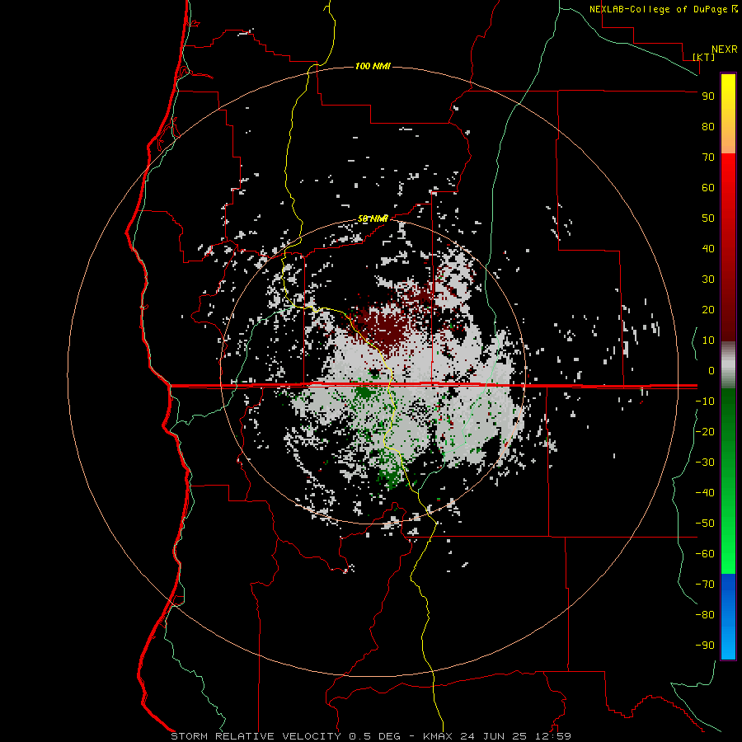
Task: Click the "STORM RELATIVE VELOCITY" caption text
Action: click(x=256, y=736)
